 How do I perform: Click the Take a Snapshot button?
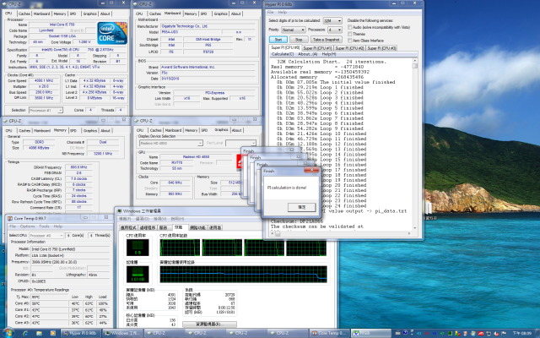point(327,40)
